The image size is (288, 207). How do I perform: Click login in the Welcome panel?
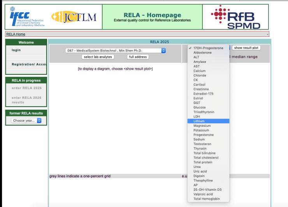[16, 50]
